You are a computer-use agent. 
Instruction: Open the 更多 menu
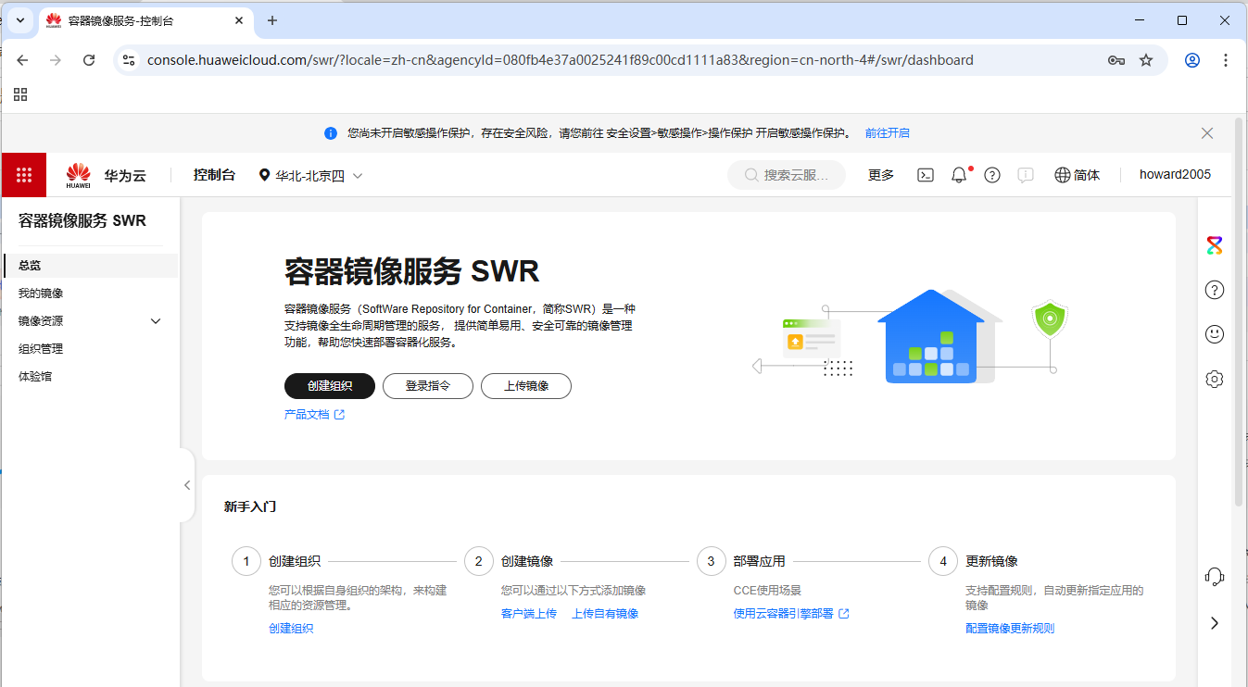click(x=881, y=175)
